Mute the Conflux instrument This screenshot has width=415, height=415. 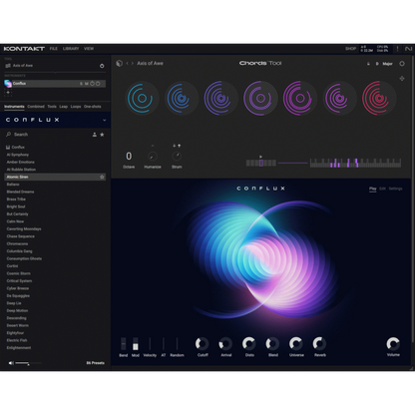click(x=87, y=84)
